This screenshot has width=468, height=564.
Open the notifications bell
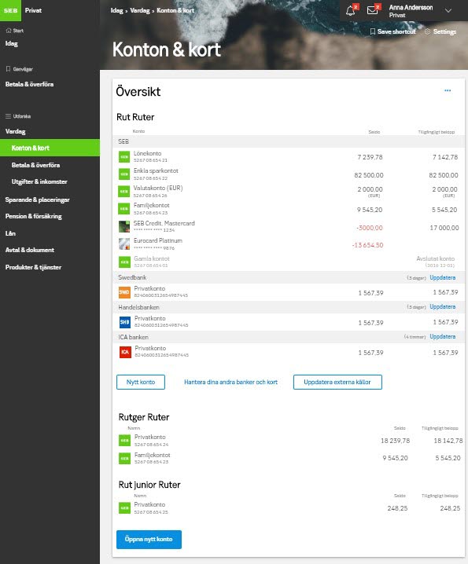point(350,10)
